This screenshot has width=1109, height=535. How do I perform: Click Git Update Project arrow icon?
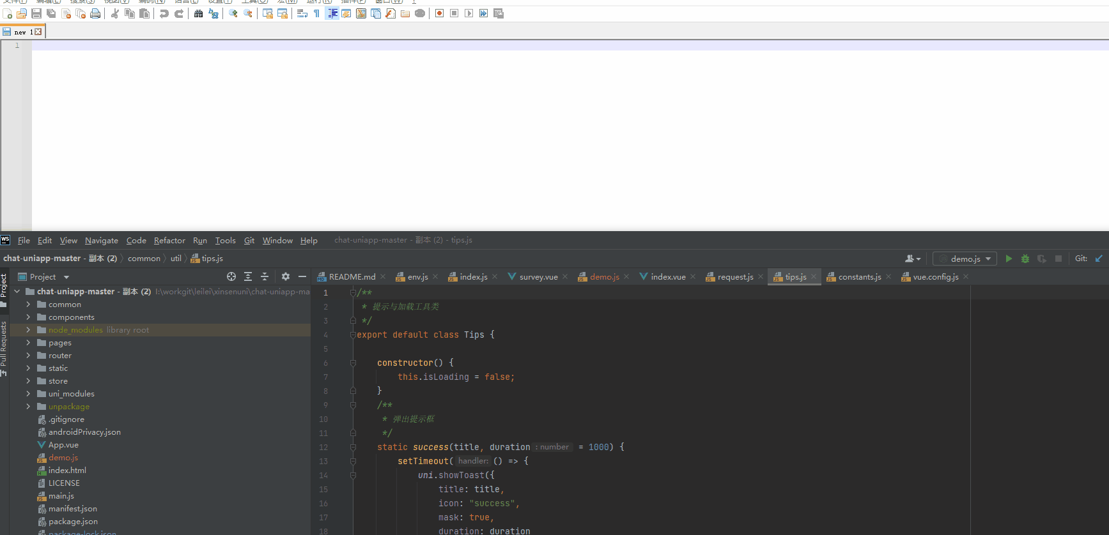click(x=1099, y=259)
